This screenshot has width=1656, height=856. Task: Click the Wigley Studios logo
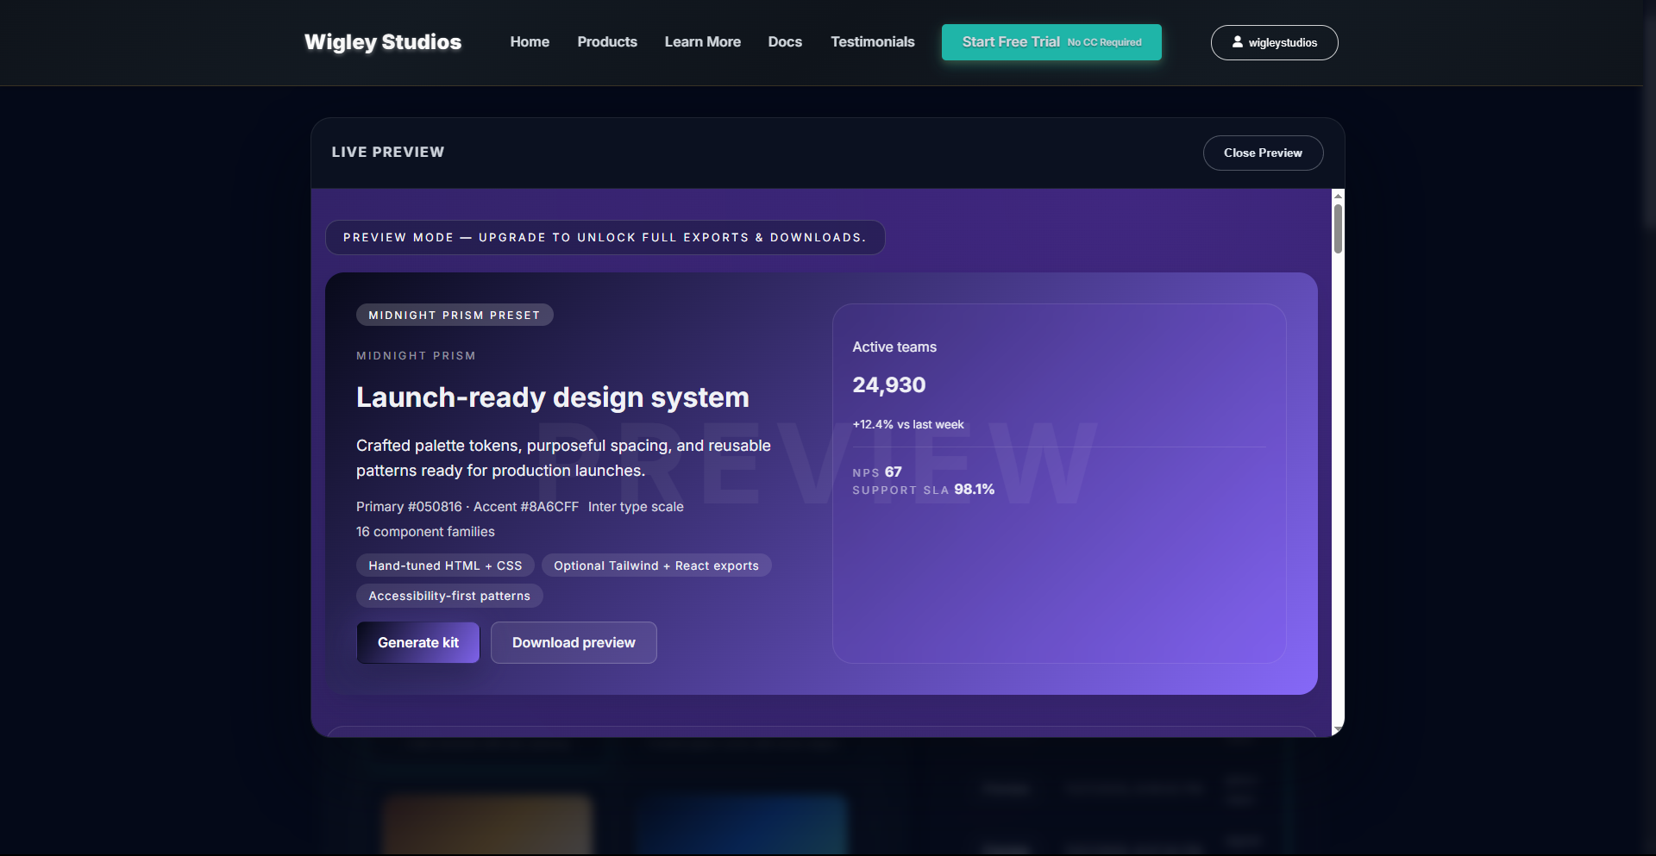382,41
